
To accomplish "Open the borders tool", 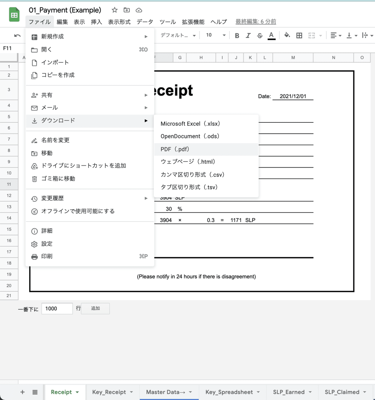I will tap(299, 35).
